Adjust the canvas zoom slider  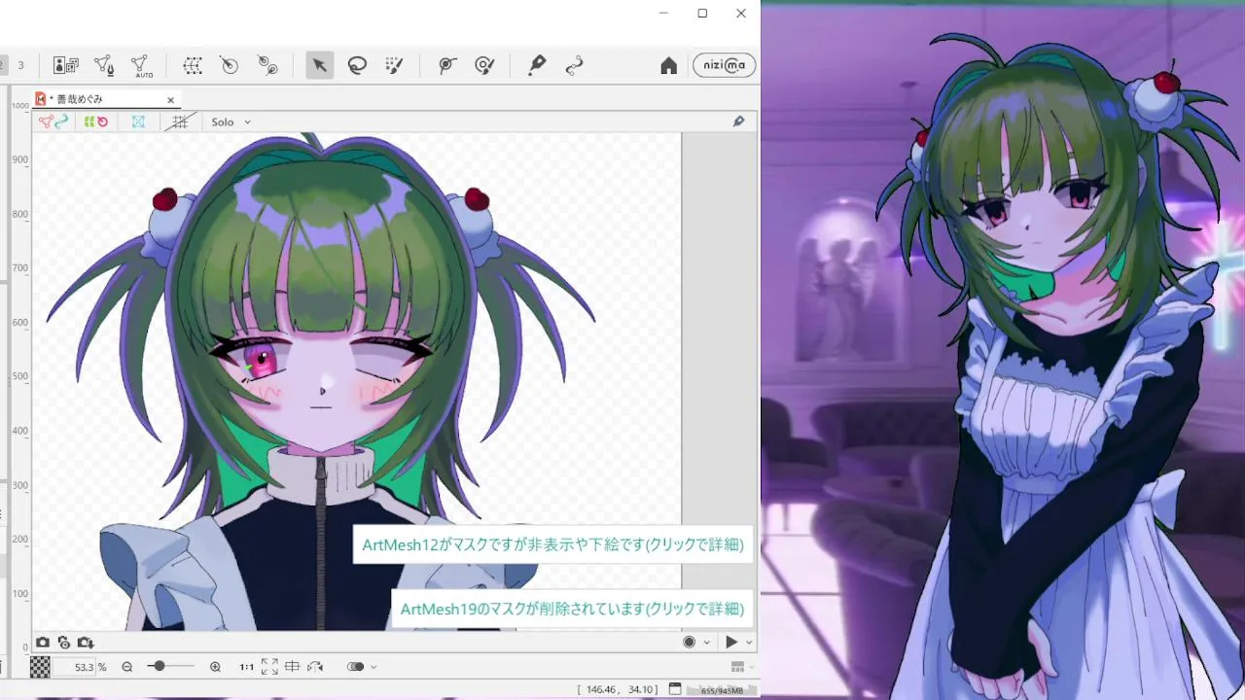[x=171, y=667]
